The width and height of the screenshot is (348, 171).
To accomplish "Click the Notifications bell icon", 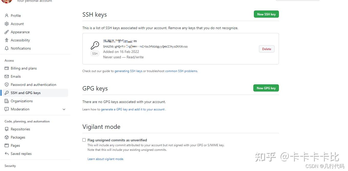I will click(6, 48).
